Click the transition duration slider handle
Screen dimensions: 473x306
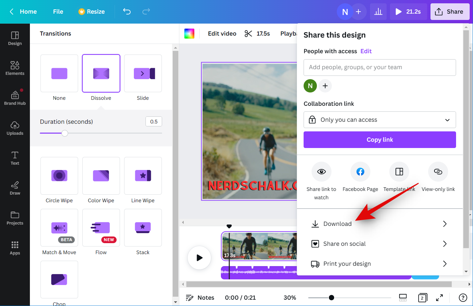coord(65,133)
